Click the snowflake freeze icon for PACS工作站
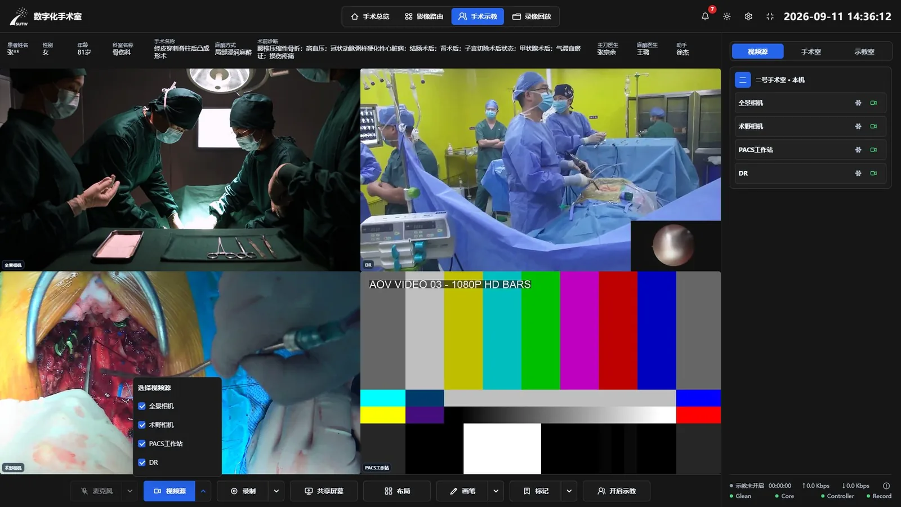This screenshot has height=507, width=901. pyautogui.click(x=858, y=150)
